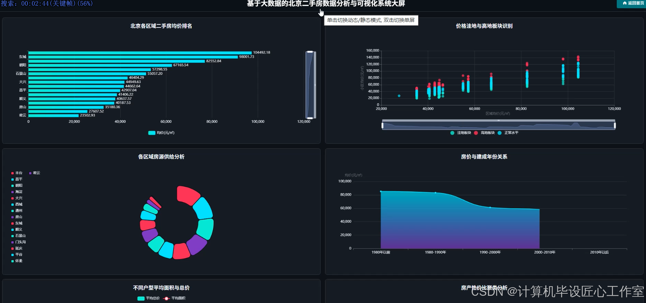Toggle 房山 in the supply chart legend
Viewport: 646px width, 303px height.
coord(17,217)
